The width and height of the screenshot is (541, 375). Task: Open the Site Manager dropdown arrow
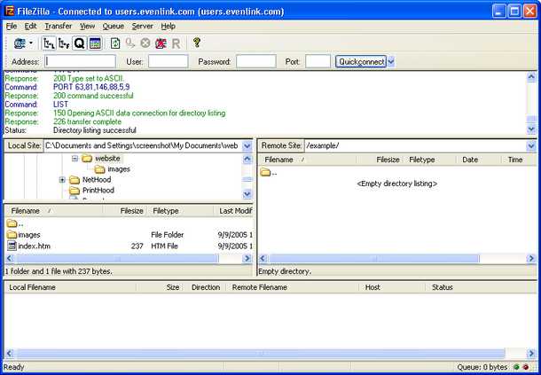click(x=31, y=43)
